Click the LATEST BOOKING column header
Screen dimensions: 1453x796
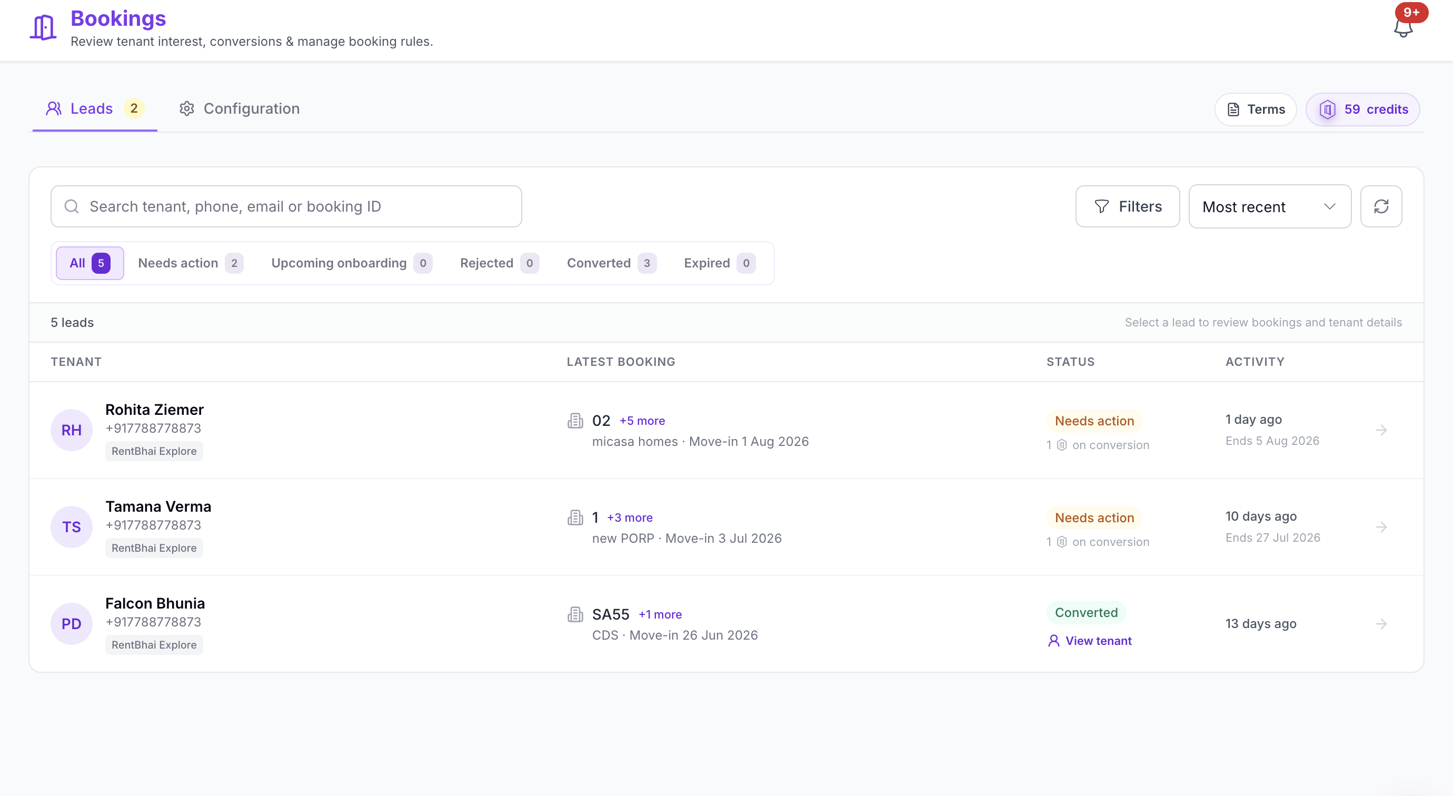click(x=621, y=362)
